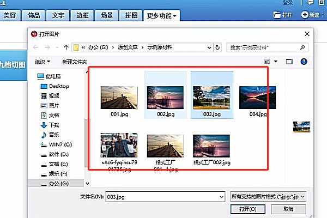Select 音乐 in the navigation tree
The image size is (327, 218).
pos(50,135)
